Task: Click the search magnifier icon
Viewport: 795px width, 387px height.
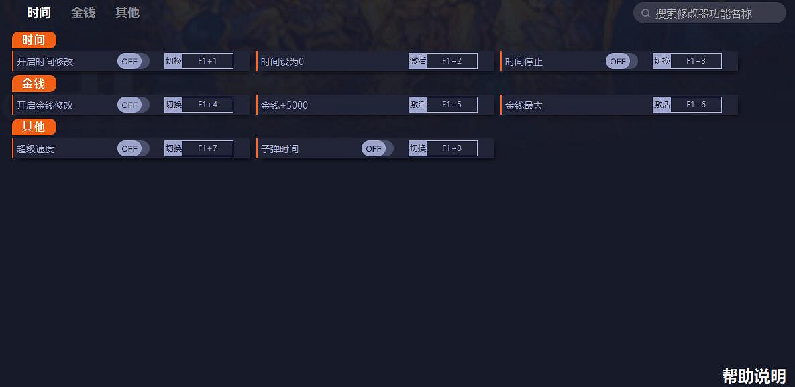Action: 645,13
